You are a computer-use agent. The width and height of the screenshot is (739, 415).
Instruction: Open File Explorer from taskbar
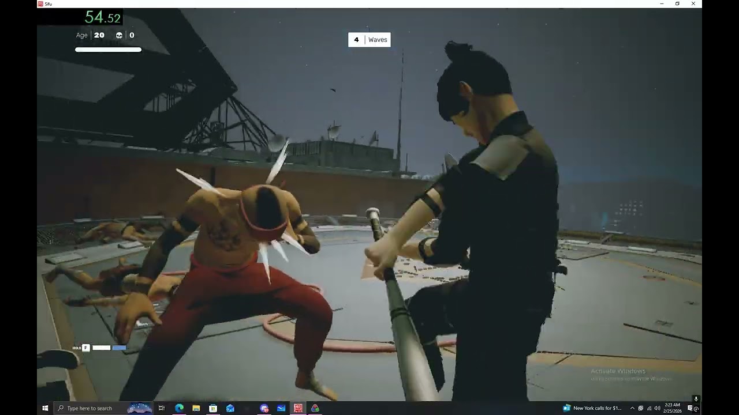click(x=196, y=408)
